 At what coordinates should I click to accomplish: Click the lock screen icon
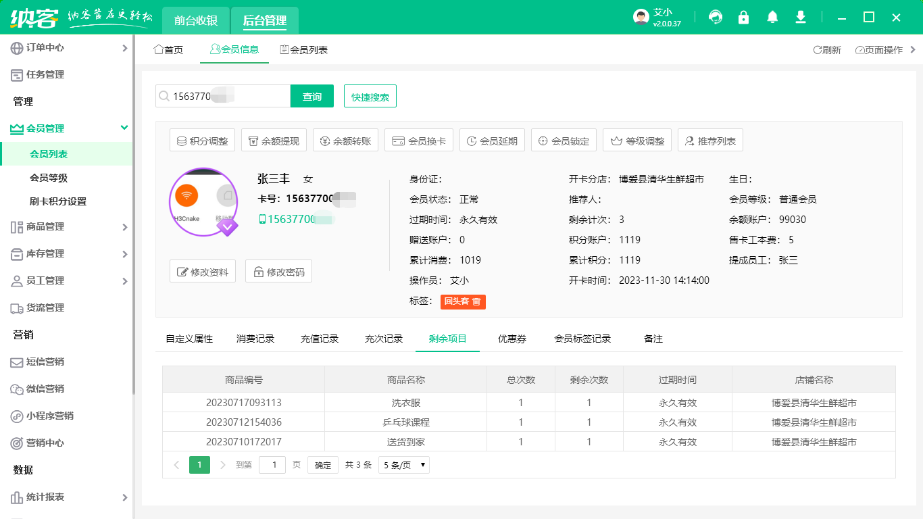[743, 18]
